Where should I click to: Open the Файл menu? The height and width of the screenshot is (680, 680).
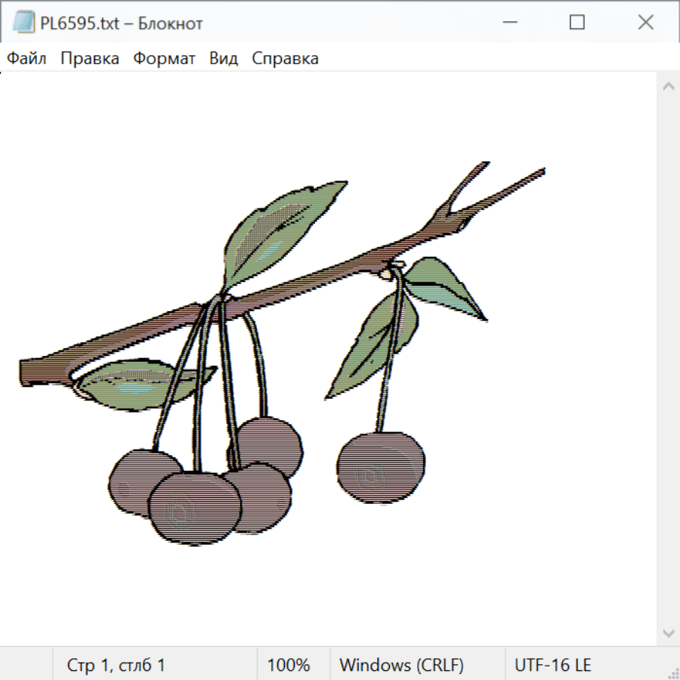26,59
